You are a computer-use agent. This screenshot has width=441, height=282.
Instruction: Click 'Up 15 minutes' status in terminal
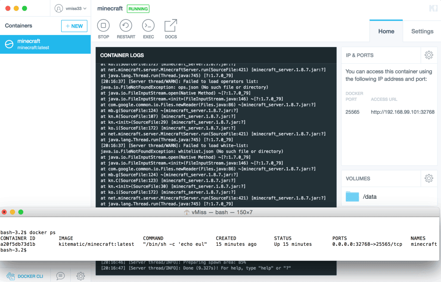293,244
